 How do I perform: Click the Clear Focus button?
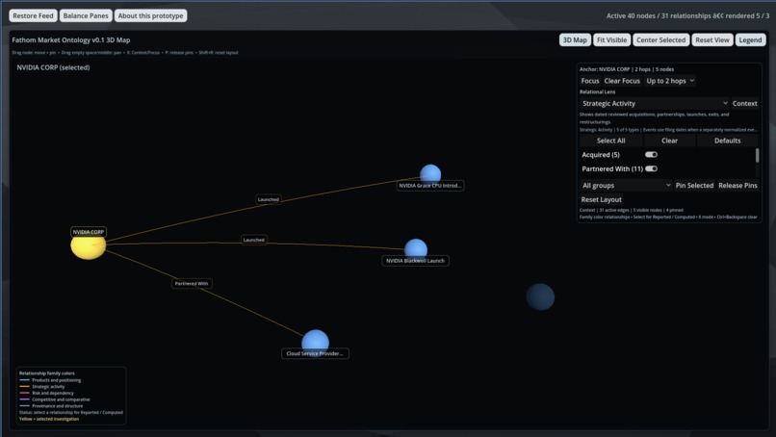pyautogui.click(x=622, y=81)
